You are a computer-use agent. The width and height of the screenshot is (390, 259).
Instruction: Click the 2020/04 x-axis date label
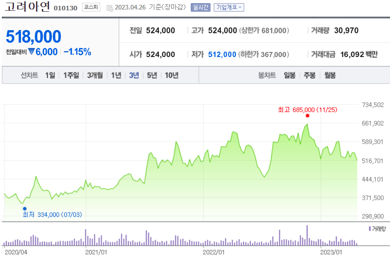pos(16,252)
